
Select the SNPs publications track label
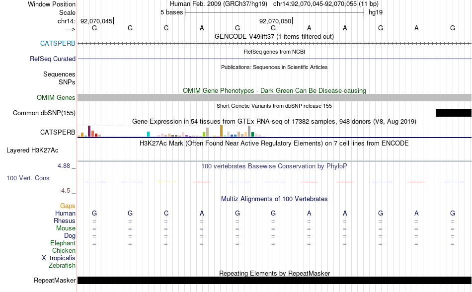click(67, 82)
